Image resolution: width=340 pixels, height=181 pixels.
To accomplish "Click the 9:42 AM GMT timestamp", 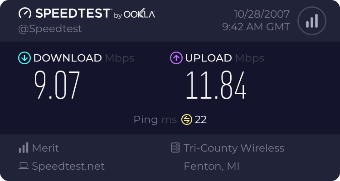I will coord(256,27).
